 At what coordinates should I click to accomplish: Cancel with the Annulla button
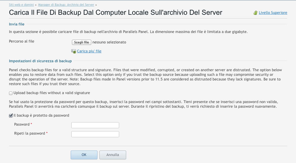coord(113,155)
